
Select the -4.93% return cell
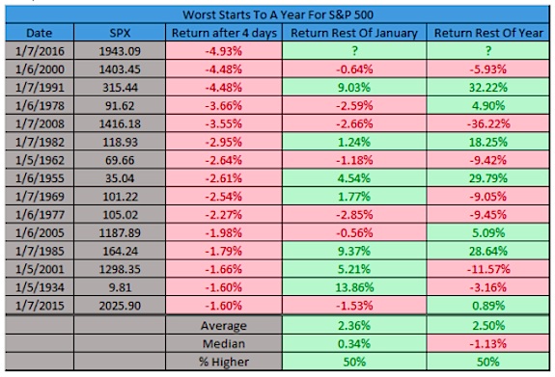click(x=224, y=51)
